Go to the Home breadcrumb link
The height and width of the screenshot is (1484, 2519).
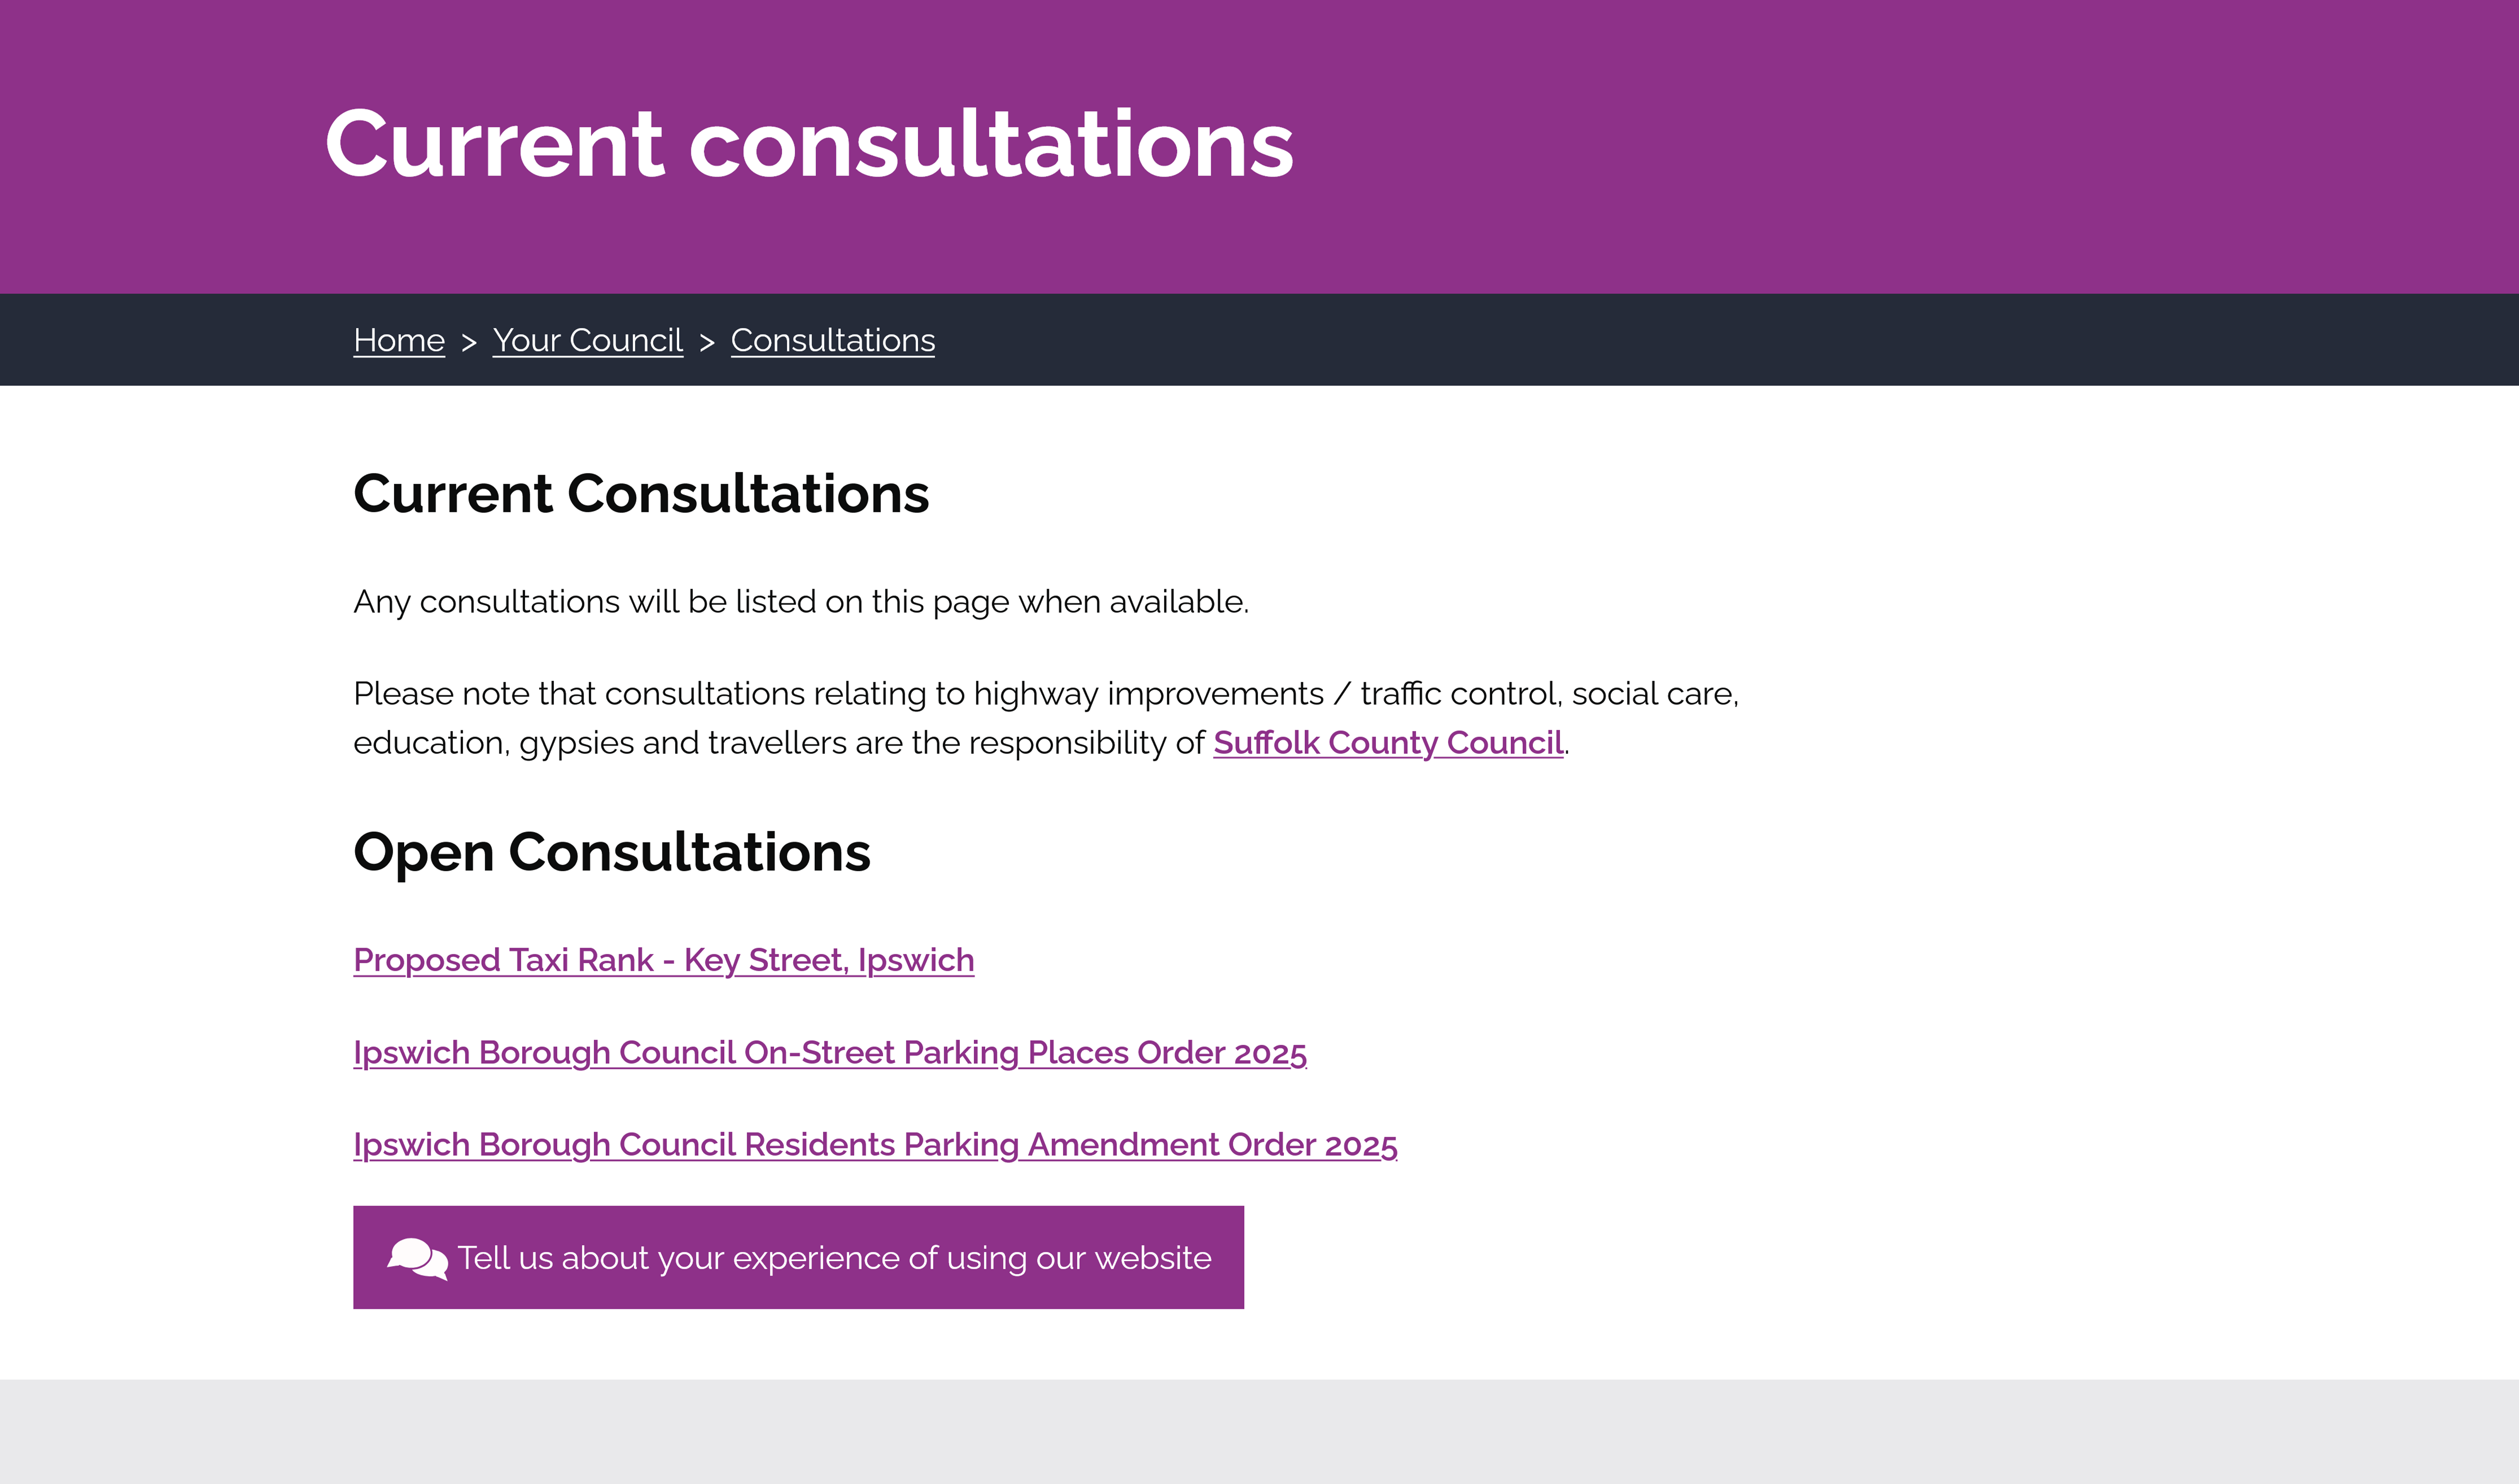[399, 340]
